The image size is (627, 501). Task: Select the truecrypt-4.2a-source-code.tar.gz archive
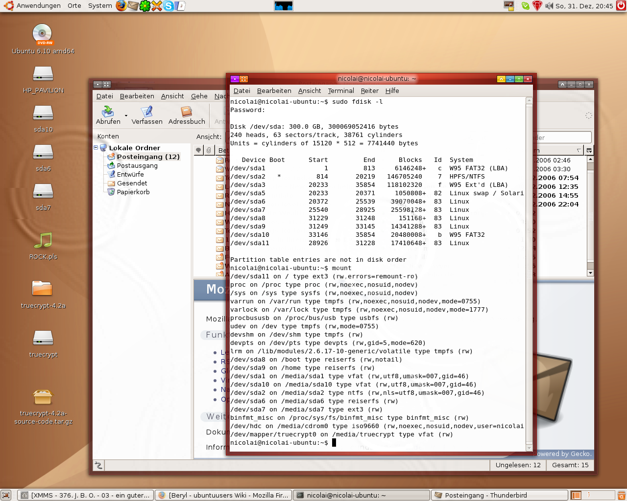click(43, 407)
